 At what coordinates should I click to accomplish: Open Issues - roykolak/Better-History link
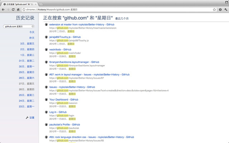[x=72, y=87]
